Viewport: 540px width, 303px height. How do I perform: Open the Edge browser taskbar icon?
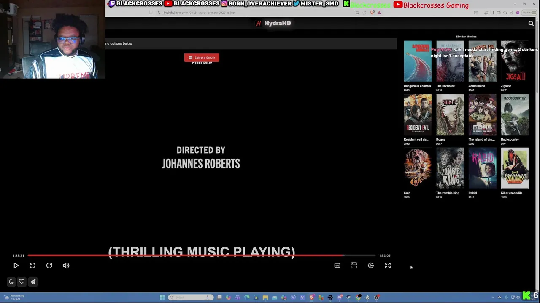click(x=247, y=298)
